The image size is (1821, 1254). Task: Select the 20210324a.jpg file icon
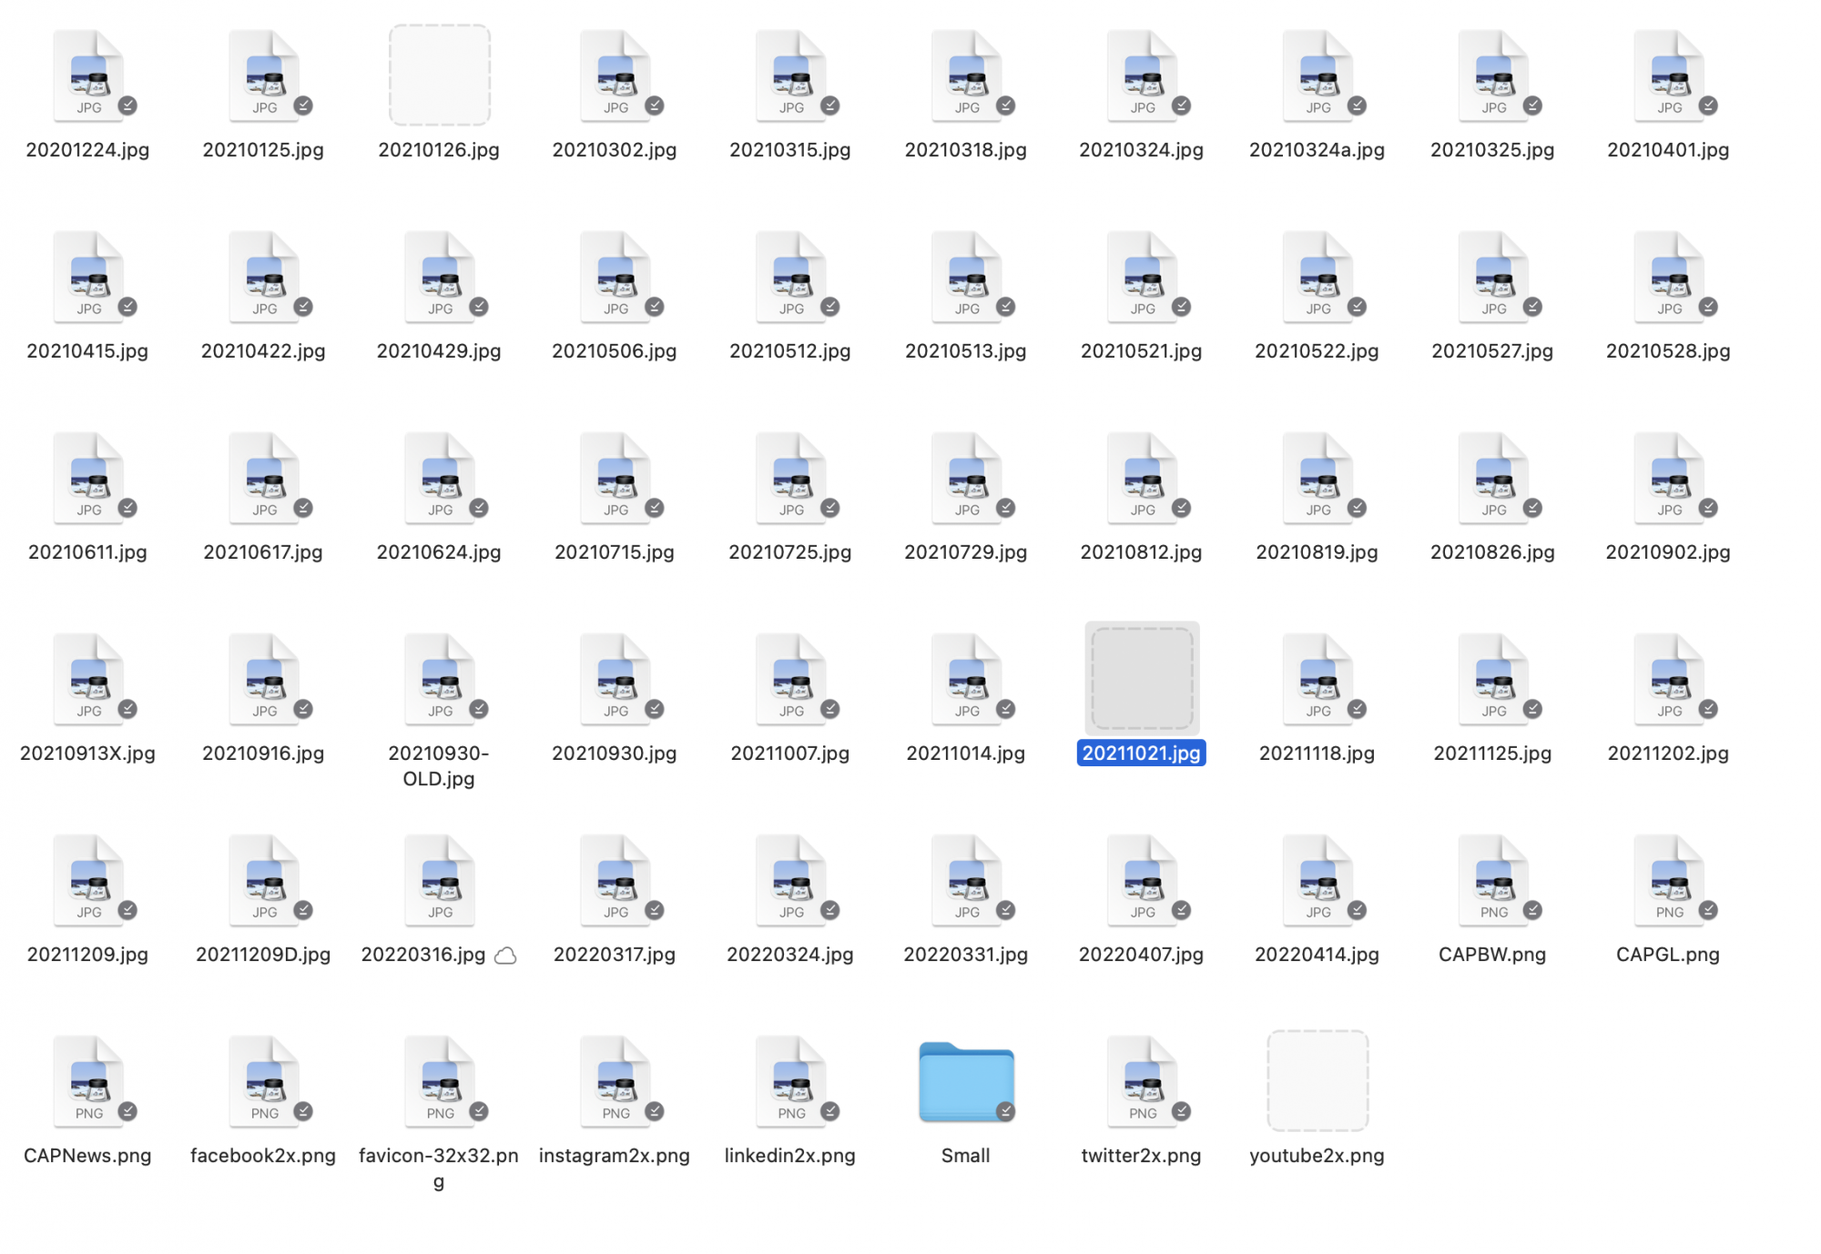click(1317, 76)
